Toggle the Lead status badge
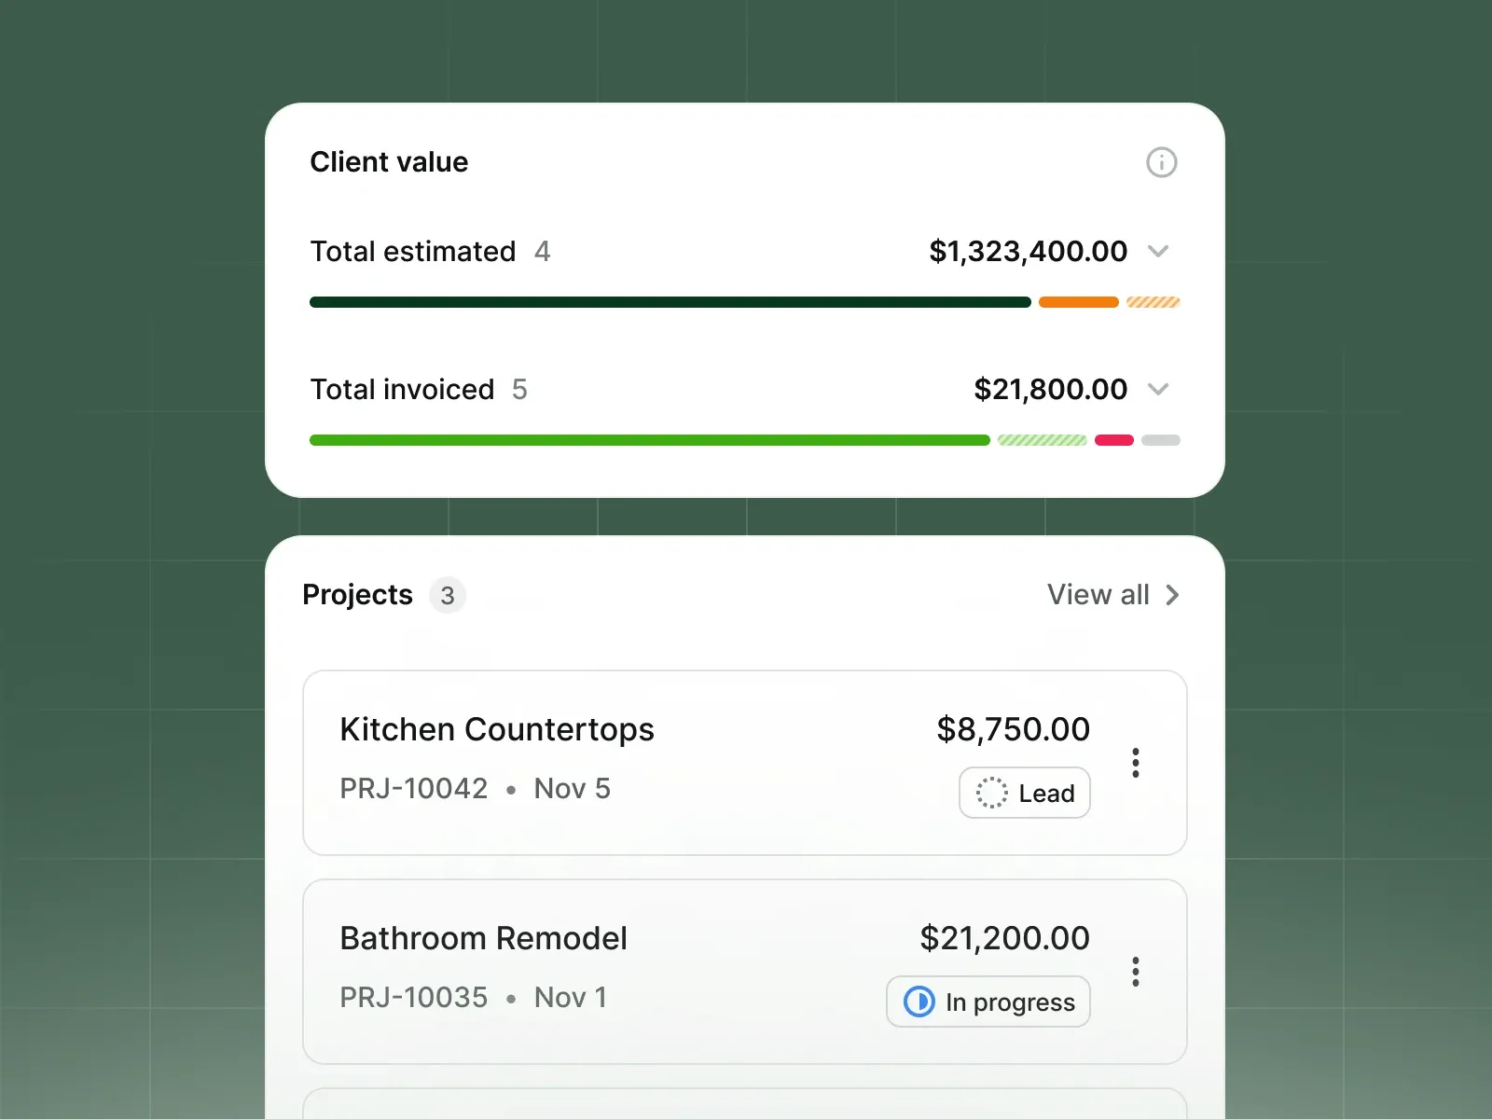 [x=1024, y=793]
